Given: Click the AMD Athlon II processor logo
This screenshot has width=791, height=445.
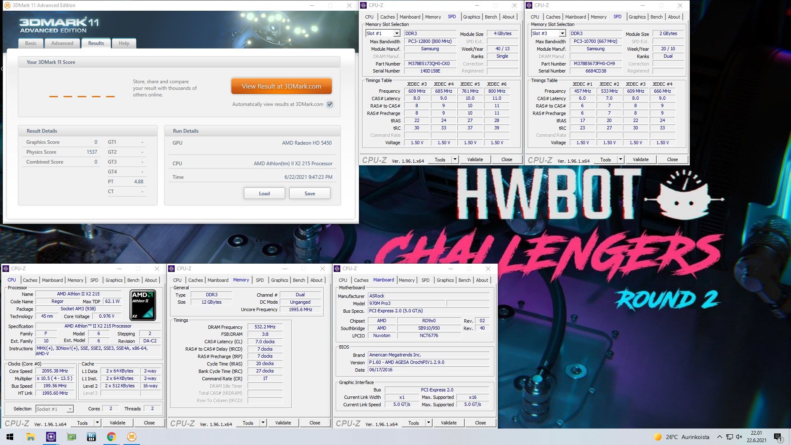Looking at the screenshot, I should [143, 305].
